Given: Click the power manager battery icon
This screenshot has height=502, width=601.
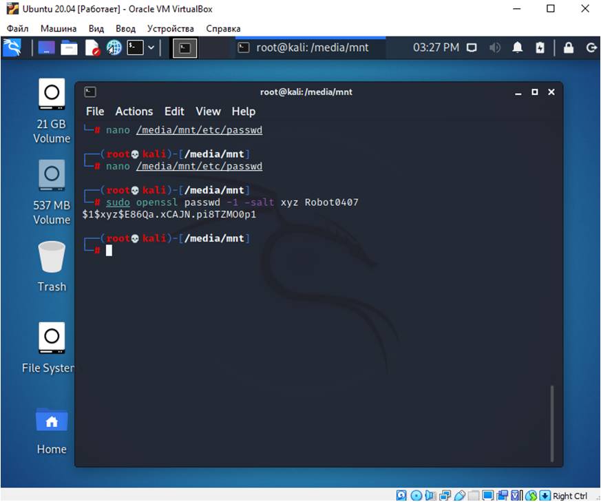Looking at the screenshot, I should tap(540, 48).
